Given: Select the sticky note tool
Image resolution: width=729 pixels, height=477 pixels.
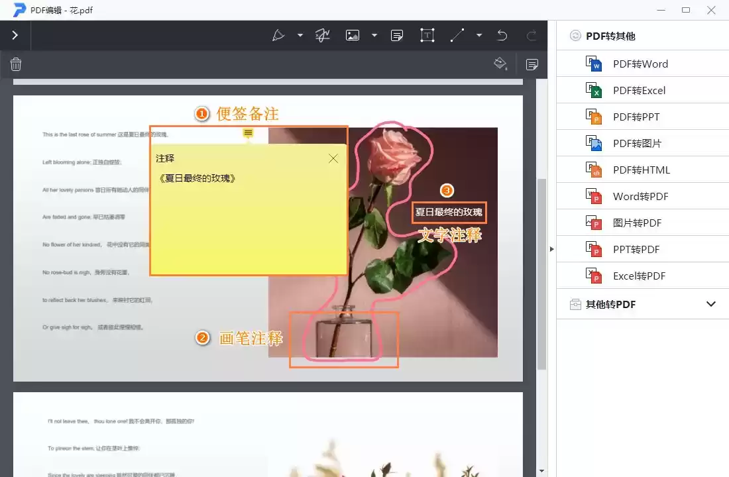Looking at the screenshot, I should [396, 35].
